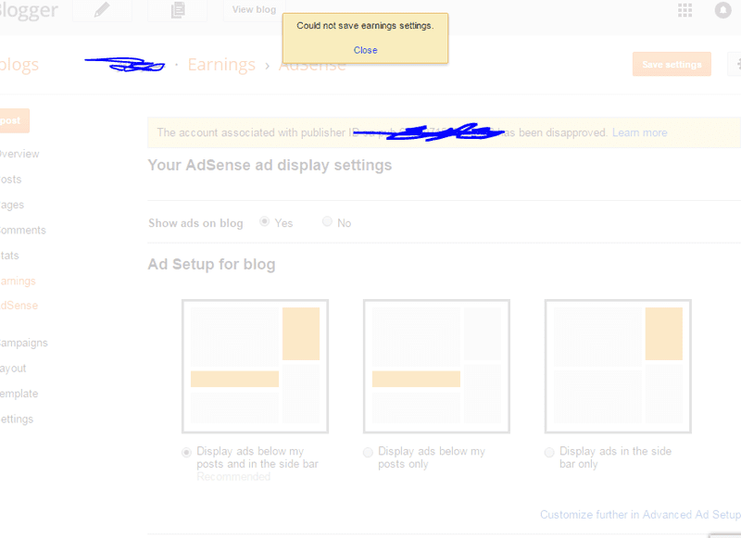Click 'Could not save earnings settings.' message
741x538 pixels.
tap(365, 26)
